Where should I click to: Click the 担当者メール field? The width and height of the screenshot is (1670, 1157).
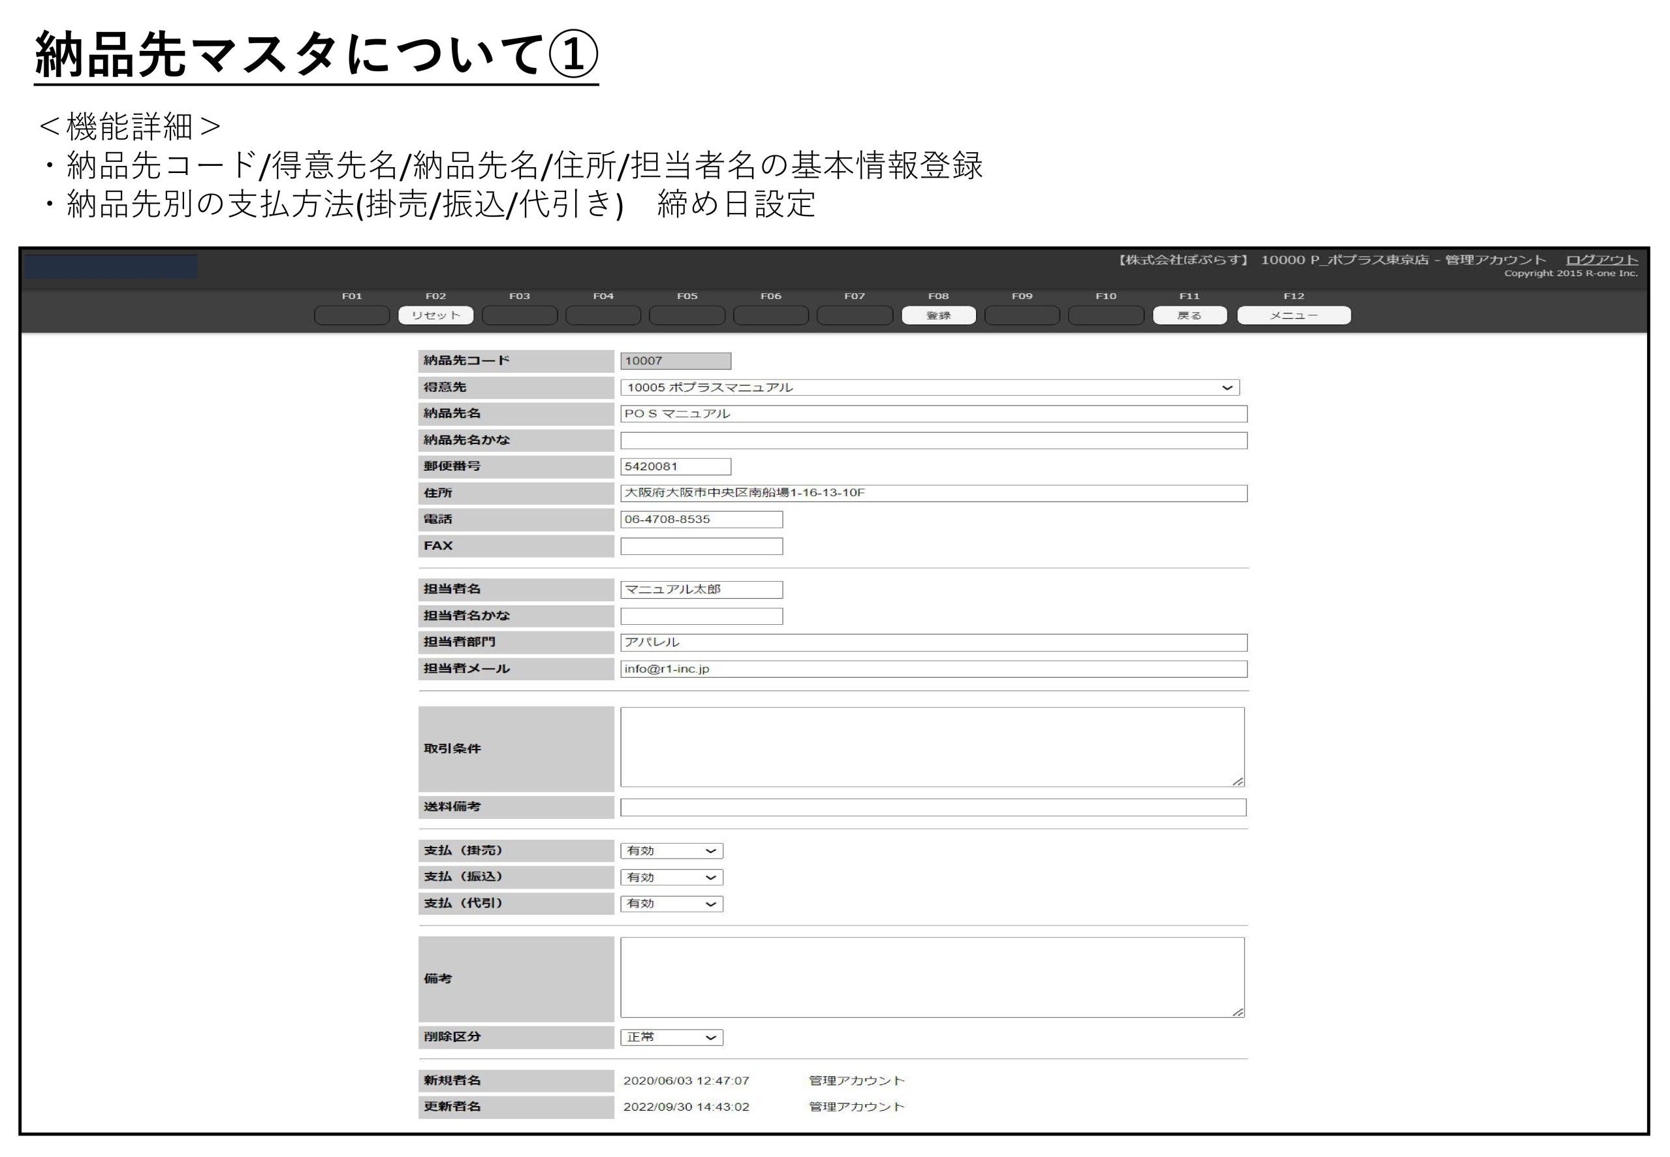pos(933,669)
